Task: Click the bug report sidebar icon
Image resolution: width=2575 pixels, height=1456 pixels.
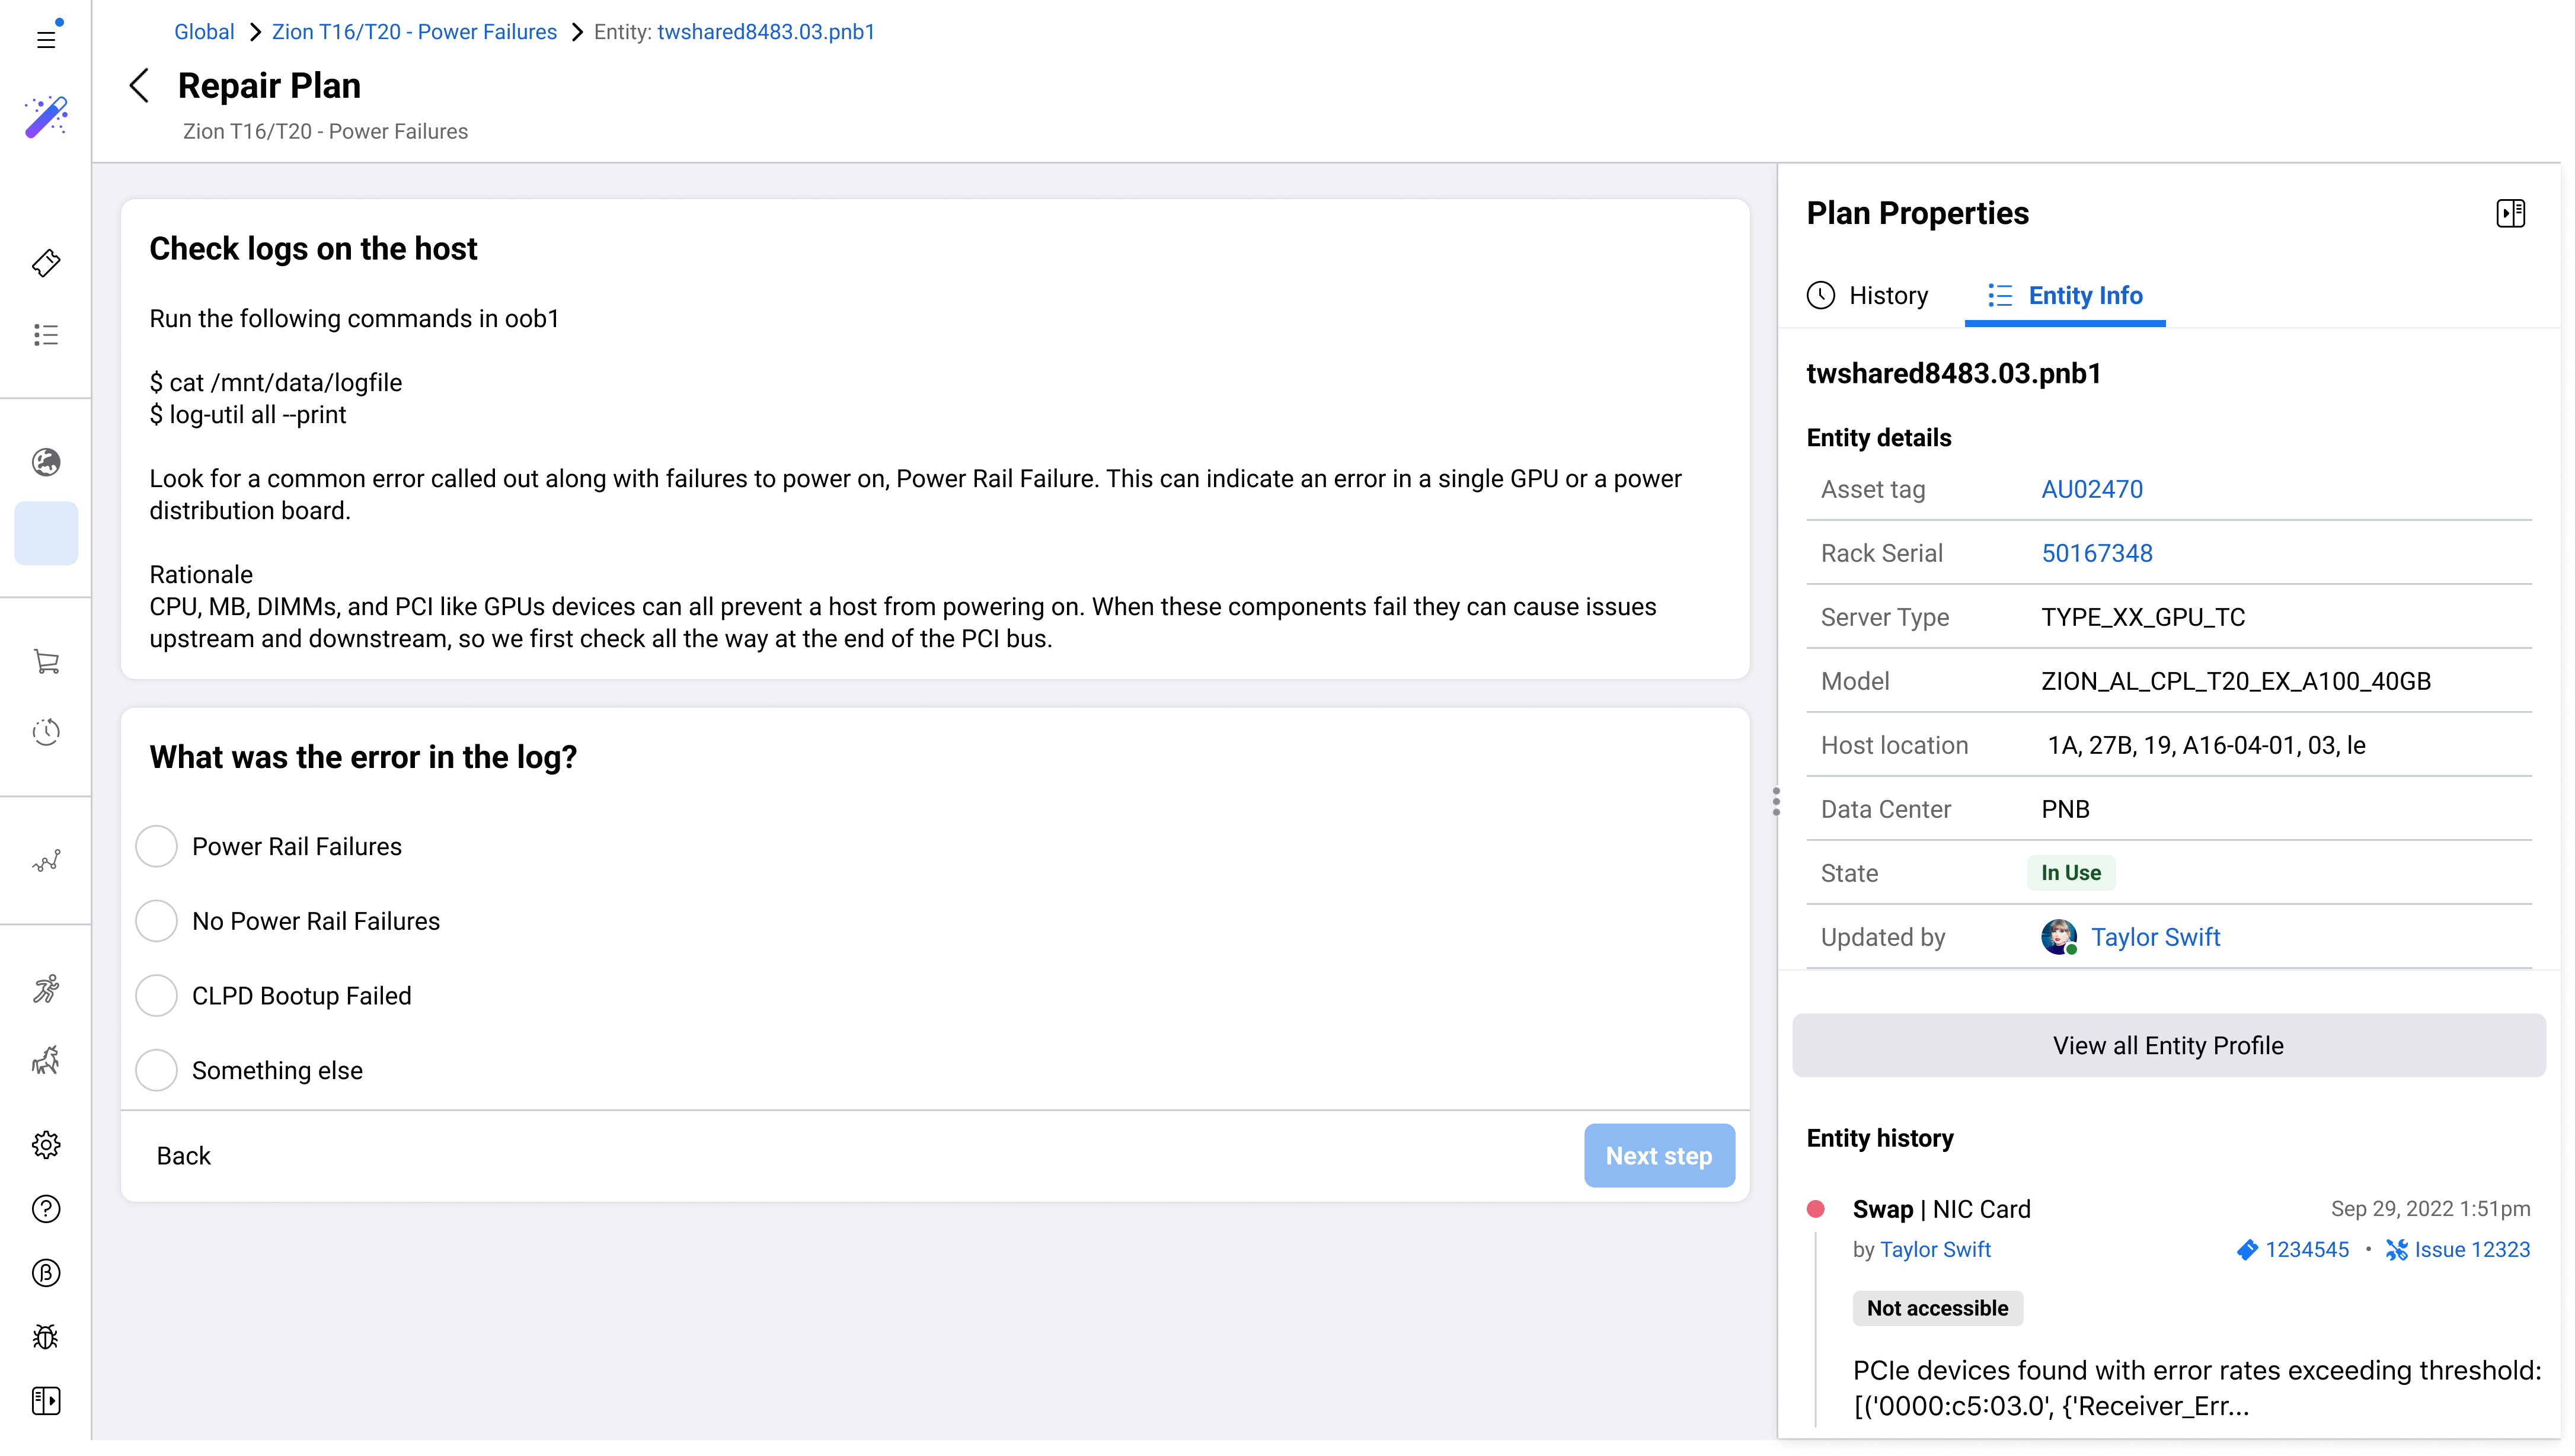Action: point(46,1336)
